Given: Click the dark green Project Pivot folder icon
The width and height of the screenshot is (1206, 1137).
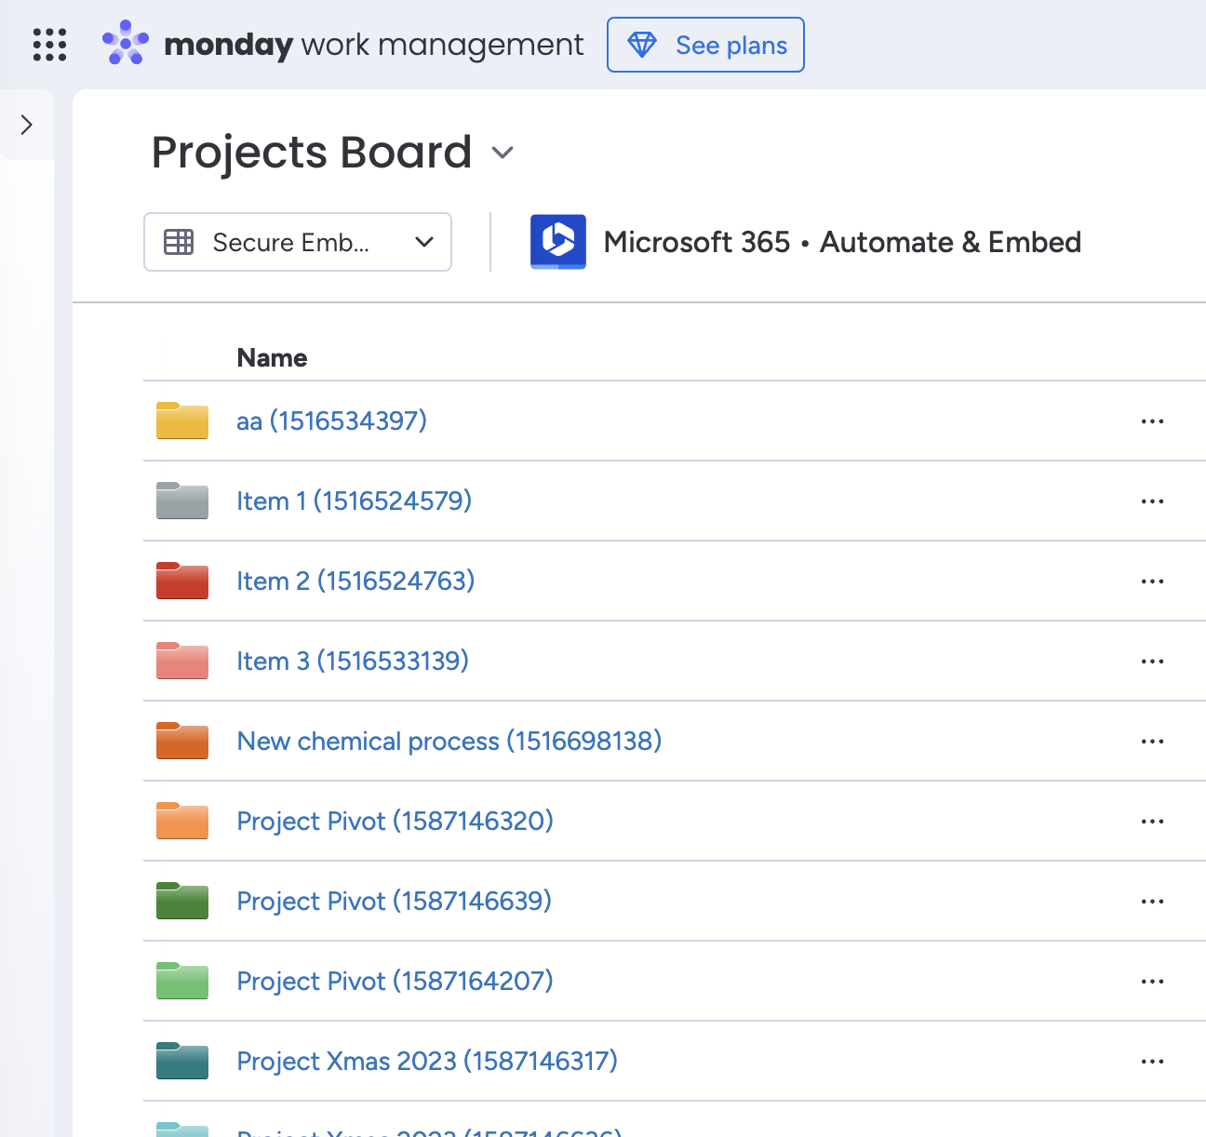Looking at the screenshot, I should coord(182,902).
